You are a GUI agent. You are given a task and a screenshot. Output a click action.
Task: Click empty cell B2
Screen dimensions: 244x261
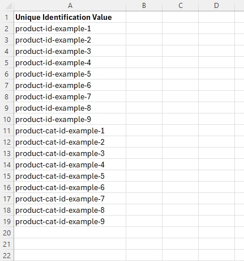pyautogui.click(x=144, y=28)
